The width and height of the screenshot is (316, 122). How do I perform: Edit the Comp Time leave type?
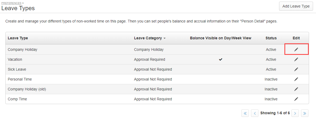pyautogui.click(x=296, y=99)
